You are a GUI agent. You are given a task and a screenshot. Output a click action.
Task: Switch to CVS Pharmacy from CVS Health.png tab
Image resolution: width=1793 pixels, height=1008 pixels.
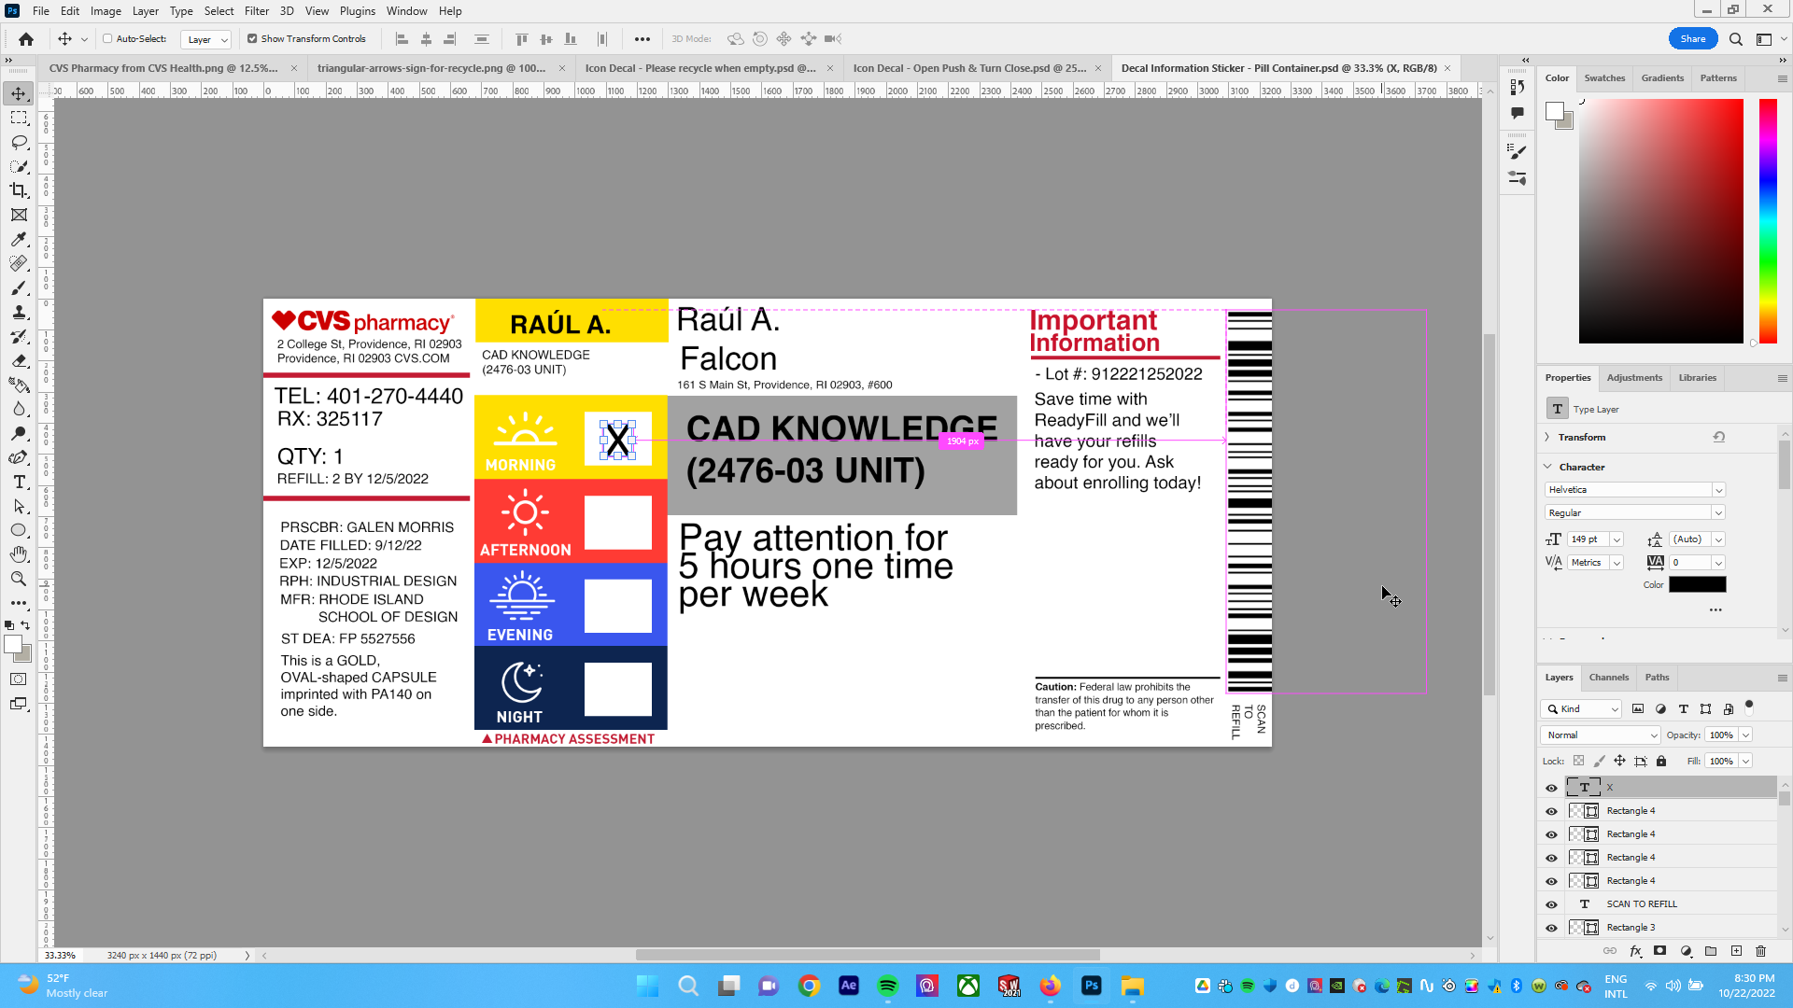click(162, 68)
